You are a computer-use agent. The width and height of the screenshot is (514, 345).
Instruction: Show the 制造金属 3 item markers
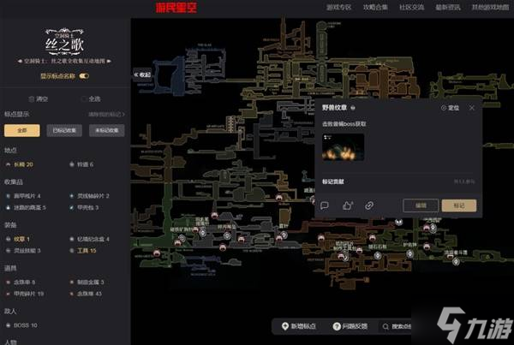point(87,283)
